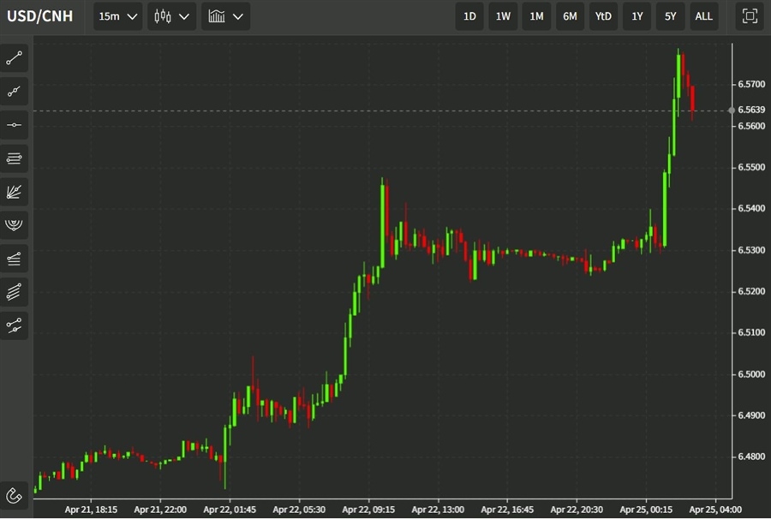Select the Fibonacci retracement tool

[15, 259]
